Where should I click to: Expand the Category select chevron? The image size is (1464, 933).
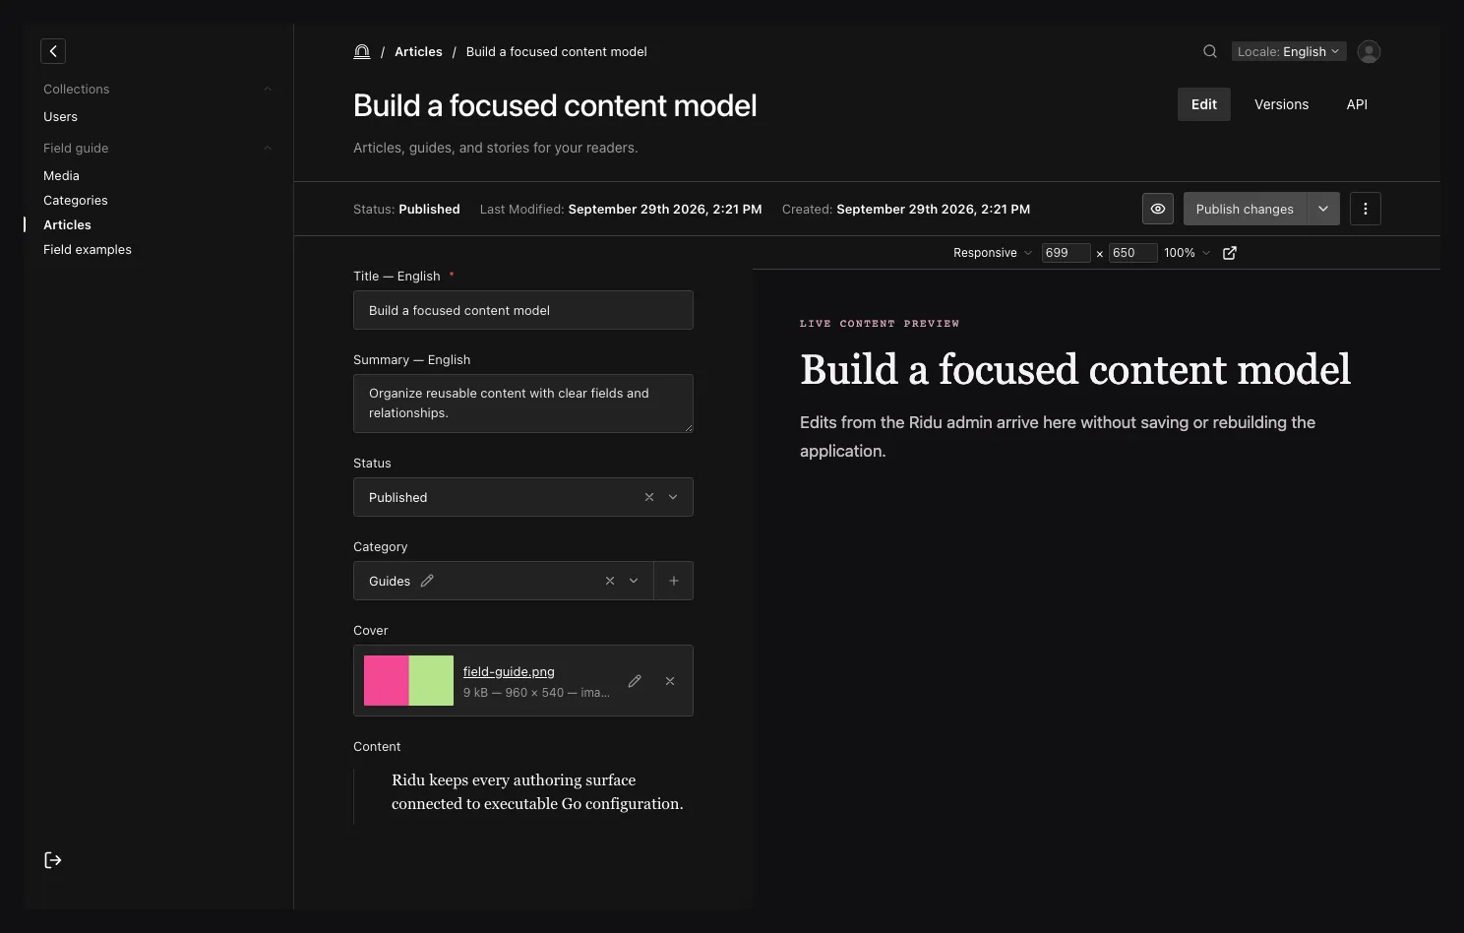(634, 581)
